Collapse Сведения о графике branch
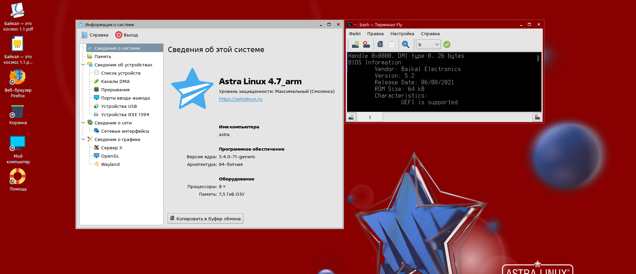Screen dimensions: 636x274 click(83, 139)
